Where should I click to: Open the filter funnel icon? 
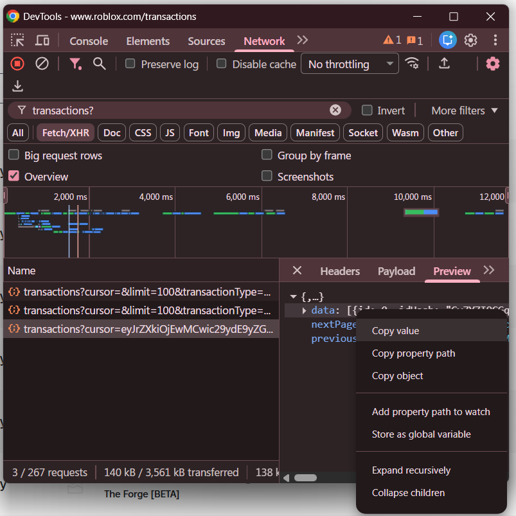(76, 64)
